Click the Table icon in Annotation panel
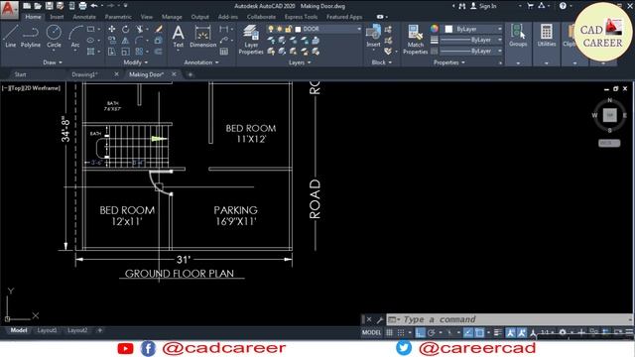Image resolution: width=635 pixels, height=357 pixels. tap(224, 52)
